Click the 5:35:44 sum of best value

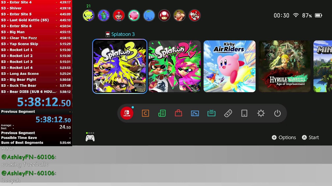point(65,143)
